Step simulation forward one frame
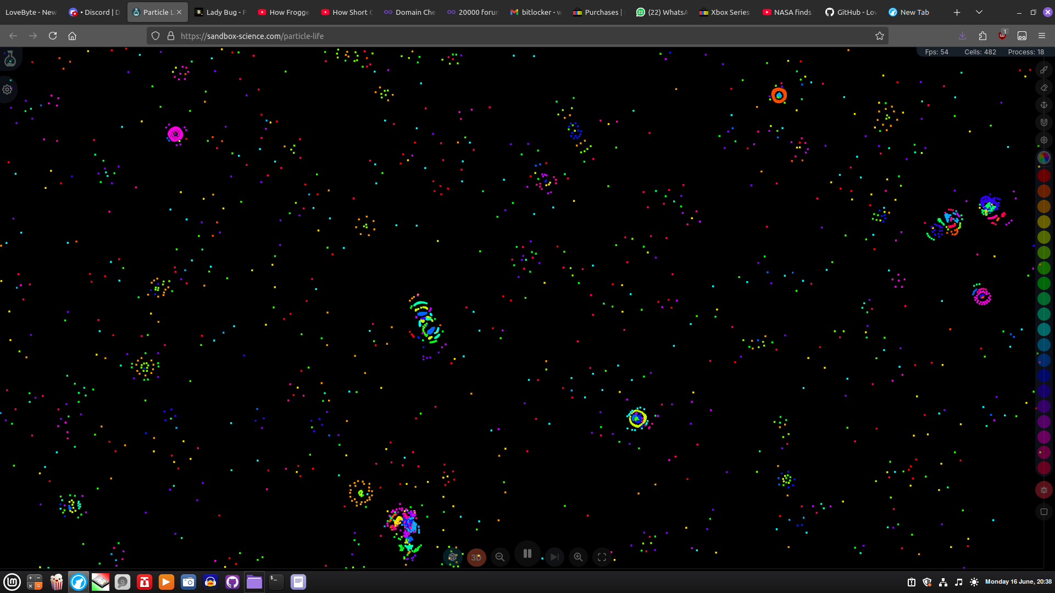Viewport: 1055px width, 593px height. [554, 557]
